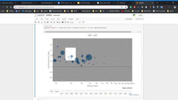This screenshot has height=100, width=178.
Task: Open the cell type Code dropdown
Action: [x=75, y=22]
